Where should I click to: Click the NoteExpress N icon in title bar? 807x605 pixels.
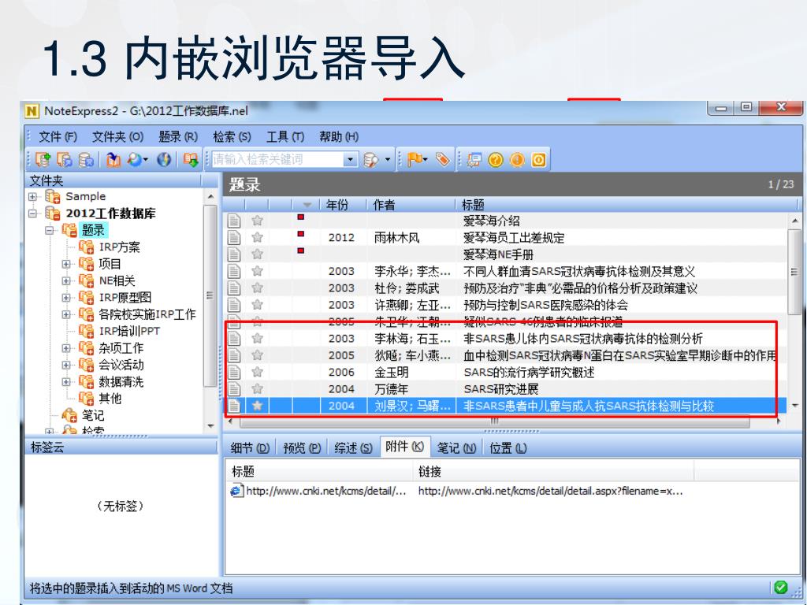(x=32, y=110)
